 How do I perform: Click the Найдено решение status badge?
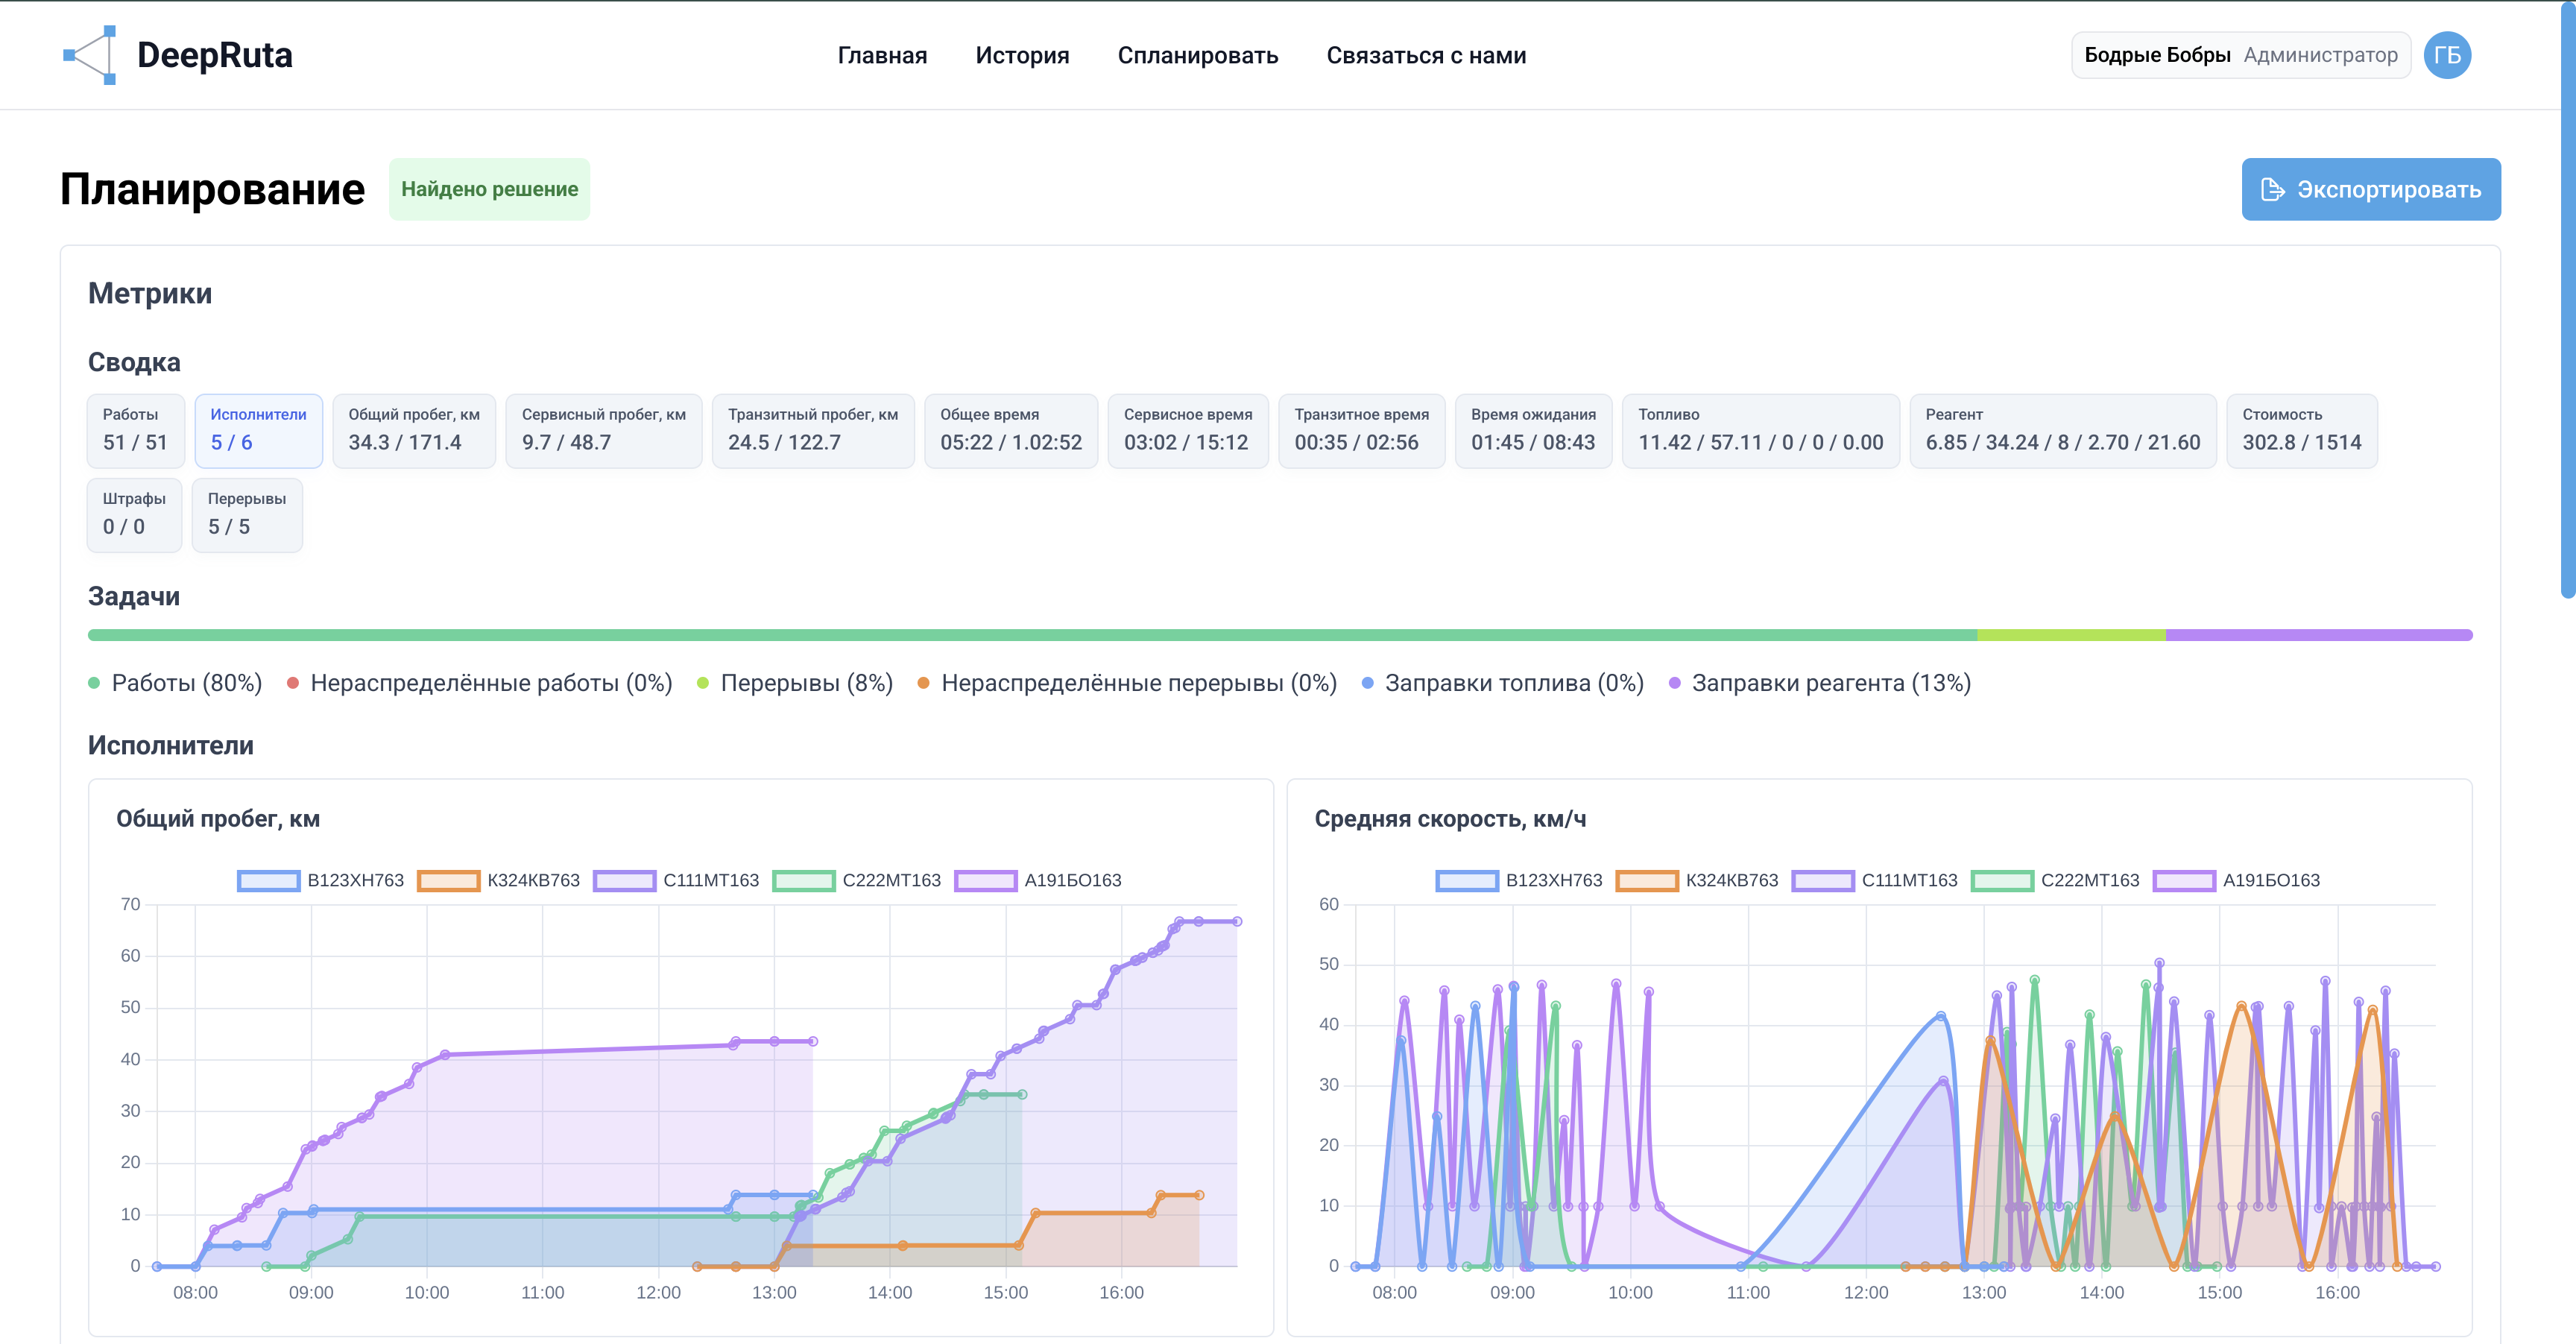pyautogui.click(x=489, y=189)
